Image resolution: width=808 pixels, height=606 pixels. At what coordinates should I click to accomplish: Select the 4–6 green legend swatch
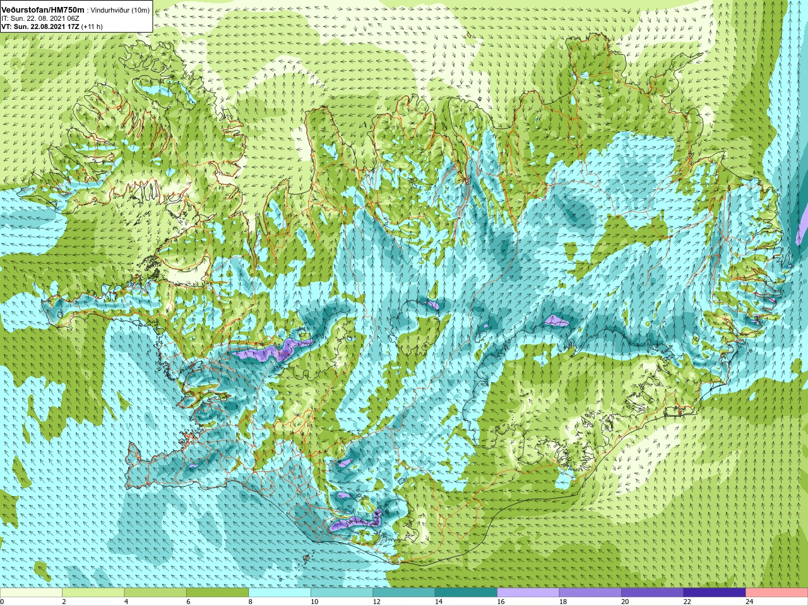click(x=155, y=593)
